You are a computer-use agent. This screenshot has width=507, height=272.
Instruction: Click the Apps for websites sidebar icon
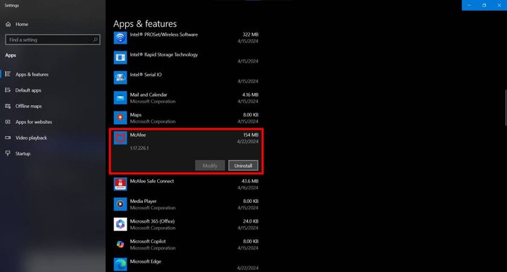pos(8,122)
